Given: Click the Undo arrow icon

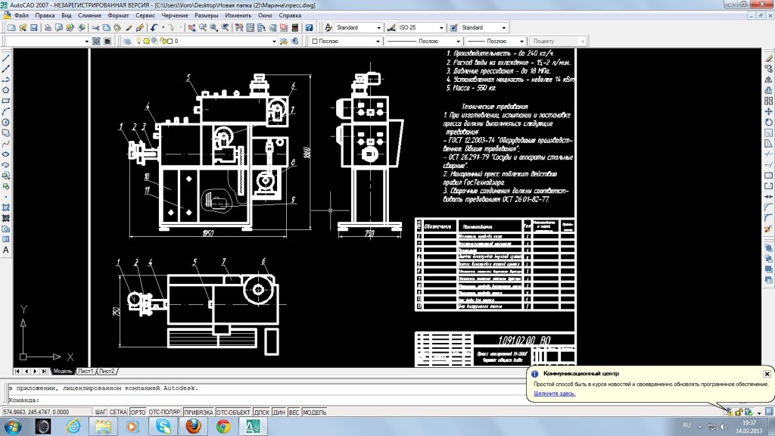Looking at the screenshot, I should point(154,28).
